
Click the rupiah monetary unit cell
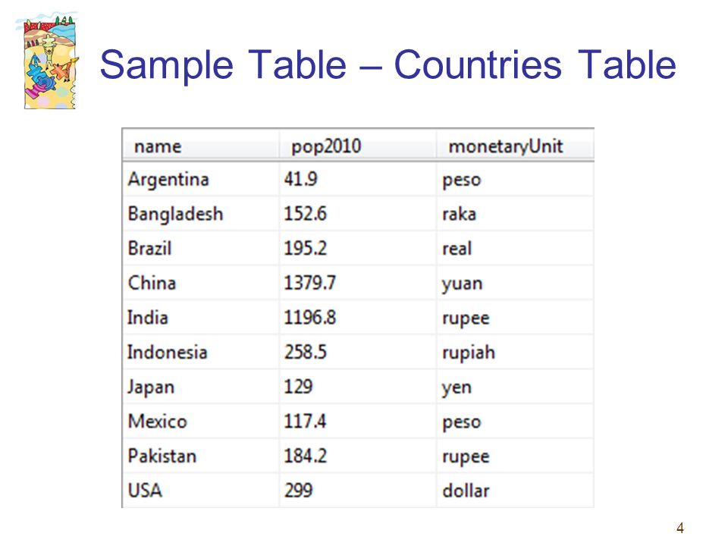(x=515, y=352)
